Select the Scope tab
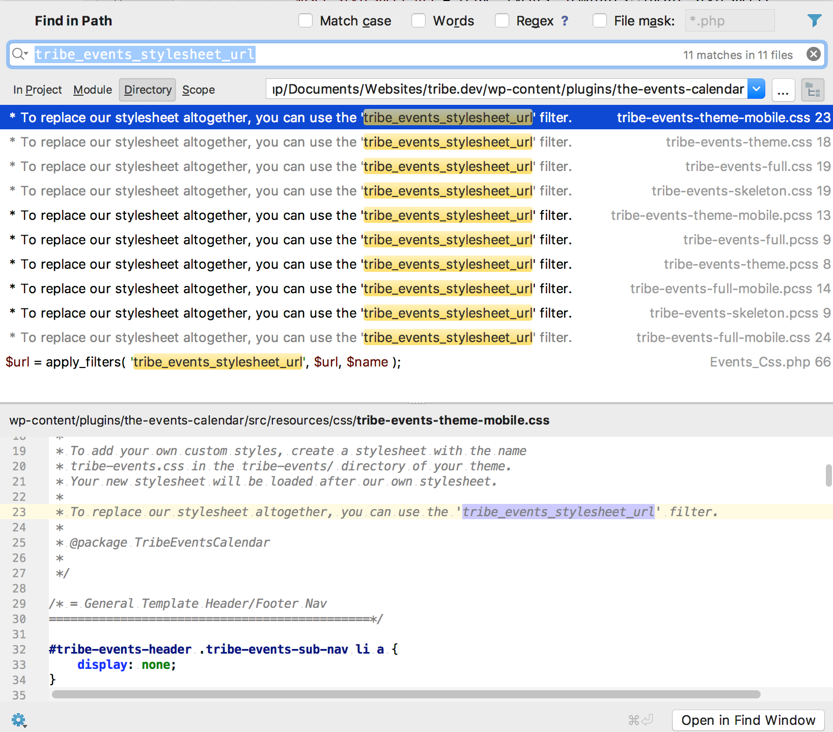 (199, 90)
